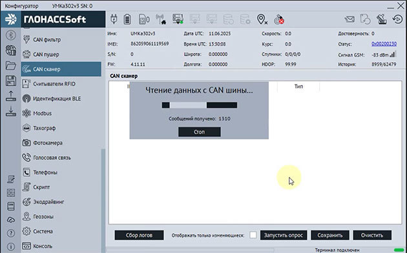Click the Bluetooth icon in left bar

(11, 35)
